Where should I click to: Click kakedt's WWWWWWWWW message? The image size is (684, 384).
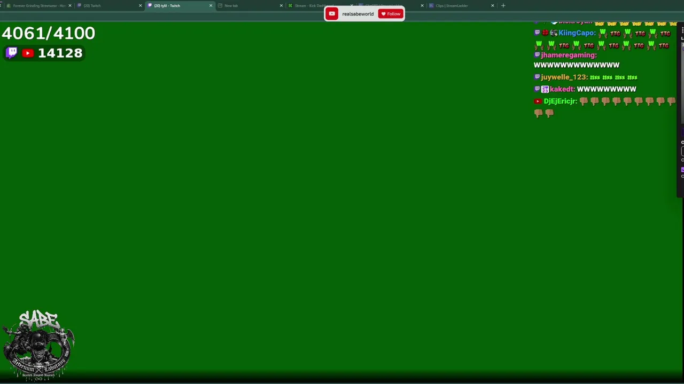[607, 89]
